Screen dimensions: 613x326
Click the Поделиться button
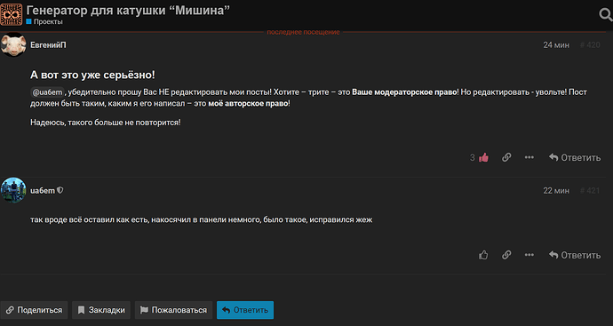[34, 310]
